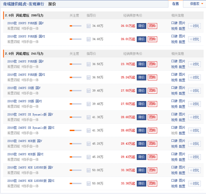Screen dimensions: 206x194
Task: Add 240PS HSE 国VI to 对比 comparison
Action: click(194, 157)
